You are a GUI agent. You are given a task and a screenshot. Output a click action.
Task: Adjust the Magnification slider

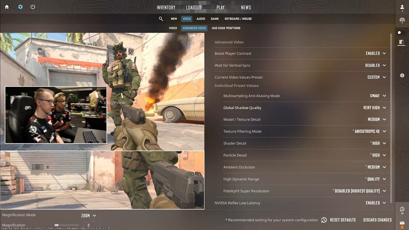[x=66, y=225]
